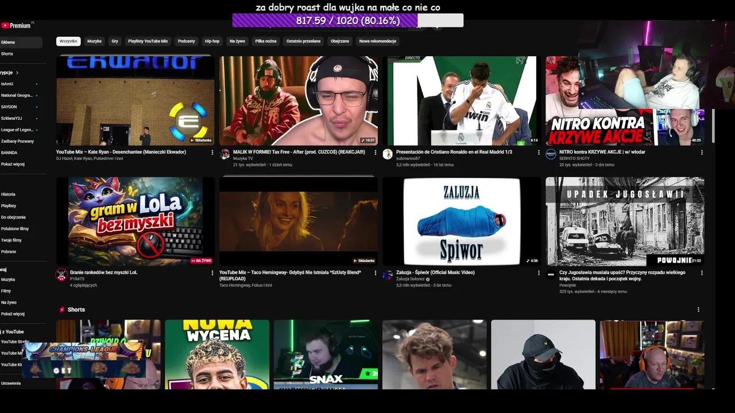Image resolution: width=735 pixels, height=413 pixels.
Task: Select the Ostatnio przesłane filter chip
Action: tap(304, 41)
